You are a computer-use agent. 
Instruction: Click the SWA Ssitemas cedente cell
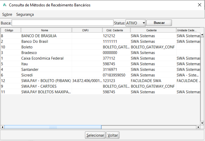point(143,53)
